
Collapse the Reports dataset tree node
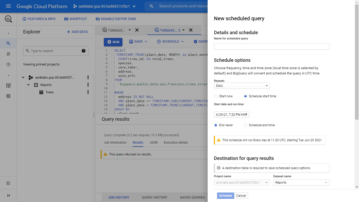(x=28, y=85)
